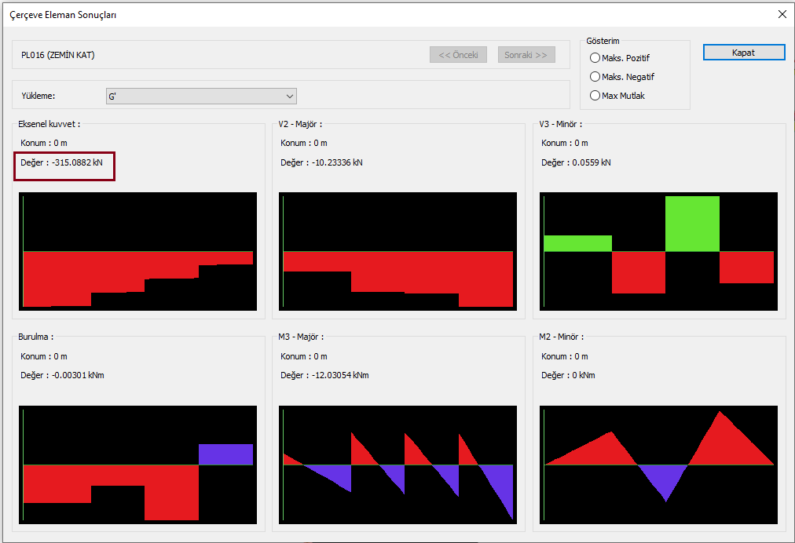Select the Maks. Negatif radio button
The image size is (795, 543).
pyautogui.click(x=595, y=77)
